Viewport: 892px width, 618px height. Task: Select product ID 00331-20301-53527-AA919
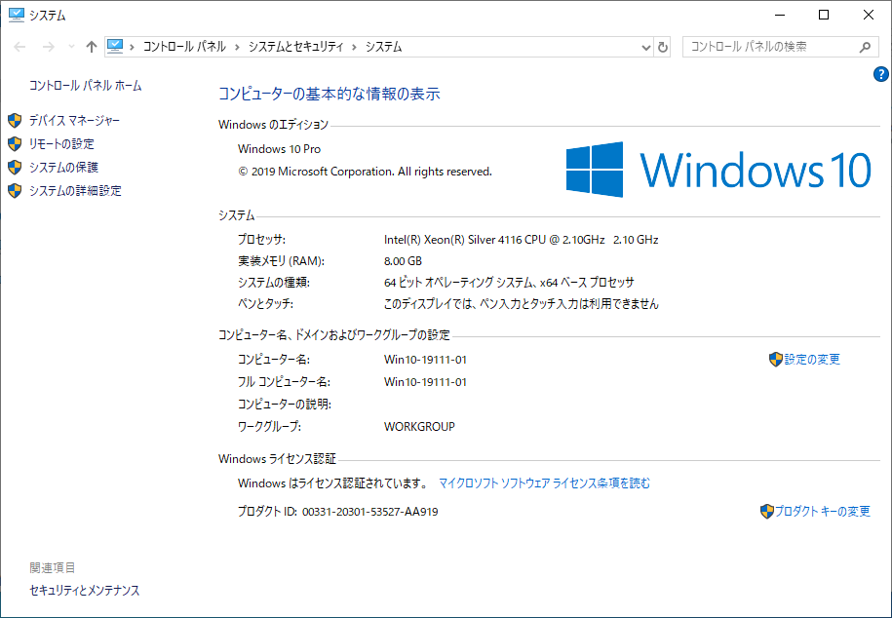point(369,512)
